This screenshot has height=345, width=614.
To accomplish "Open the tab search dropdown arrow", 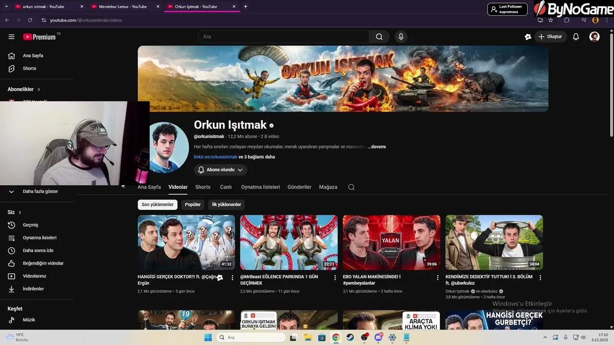I will (6, 7).
